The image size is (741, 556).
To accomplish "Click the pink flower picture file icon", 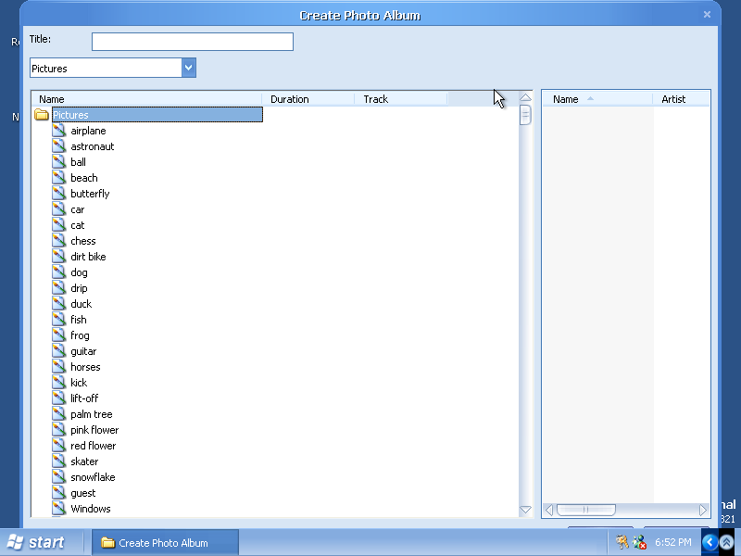I will (x=59, y=430).
